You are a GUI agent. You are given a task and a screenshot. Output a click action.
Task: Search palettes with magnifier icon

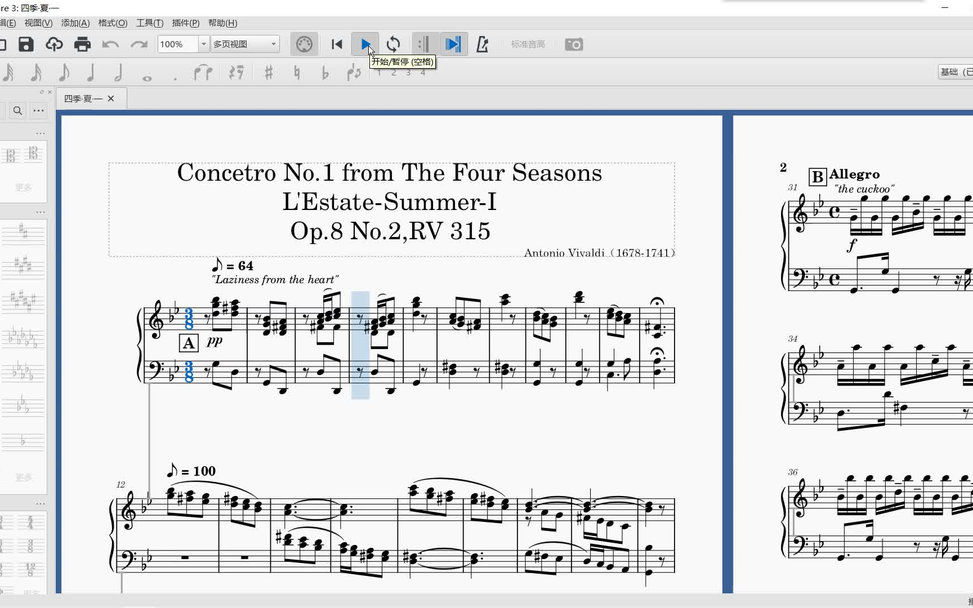click(x=17, y=110)
